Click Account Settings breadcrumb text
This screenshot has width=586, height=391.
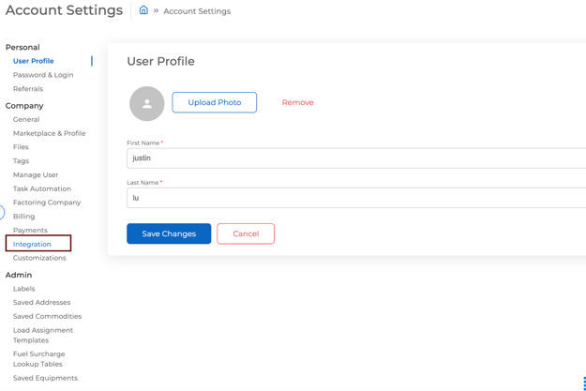click(197, 11)
